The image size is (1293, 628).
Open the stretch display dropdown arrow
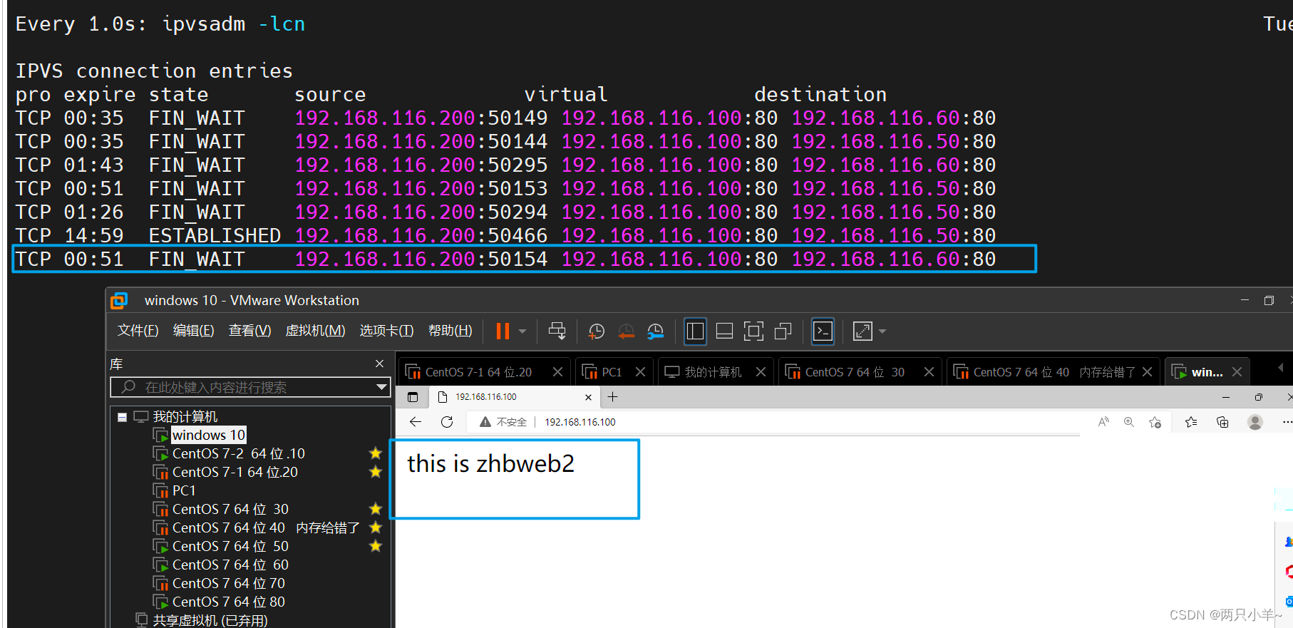(x=882, y=331)
